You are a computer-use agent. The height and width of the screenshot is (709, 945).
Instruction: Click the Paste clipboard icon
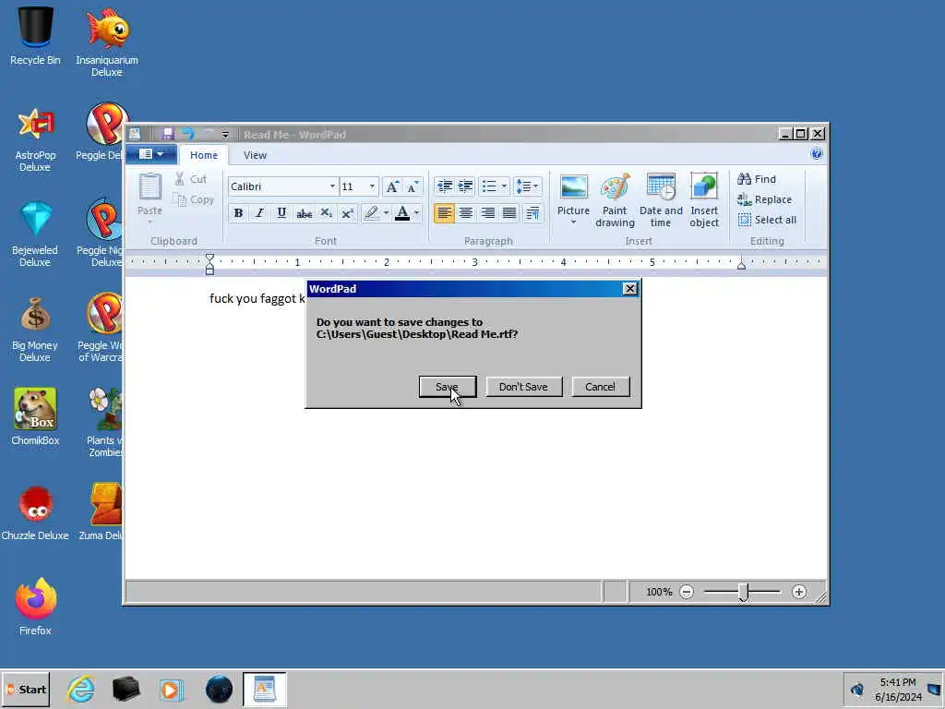tap(150, 187)
